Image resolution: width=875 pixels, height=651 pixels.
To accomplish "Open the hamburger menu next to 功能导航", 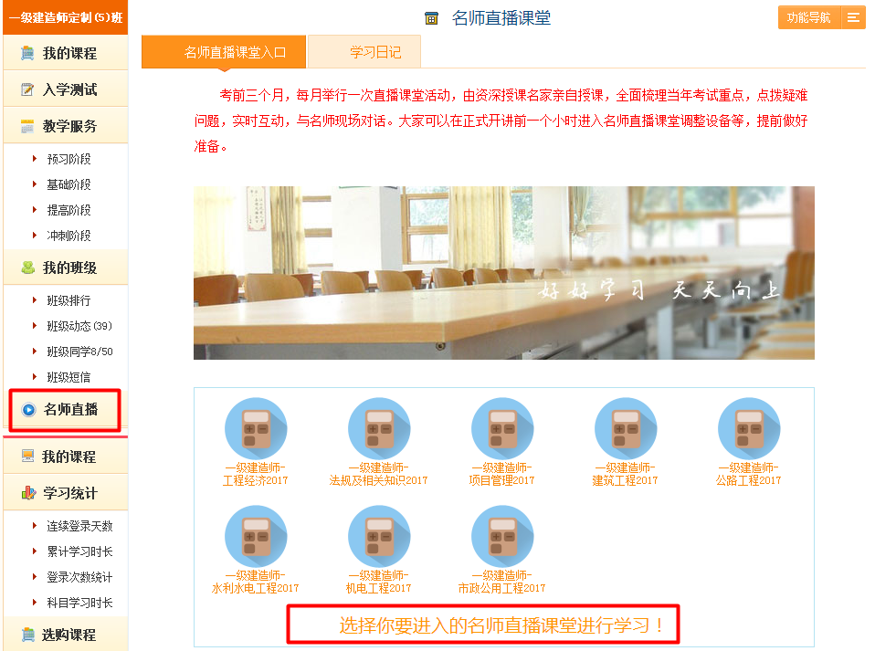I will [x=853, y=16].
